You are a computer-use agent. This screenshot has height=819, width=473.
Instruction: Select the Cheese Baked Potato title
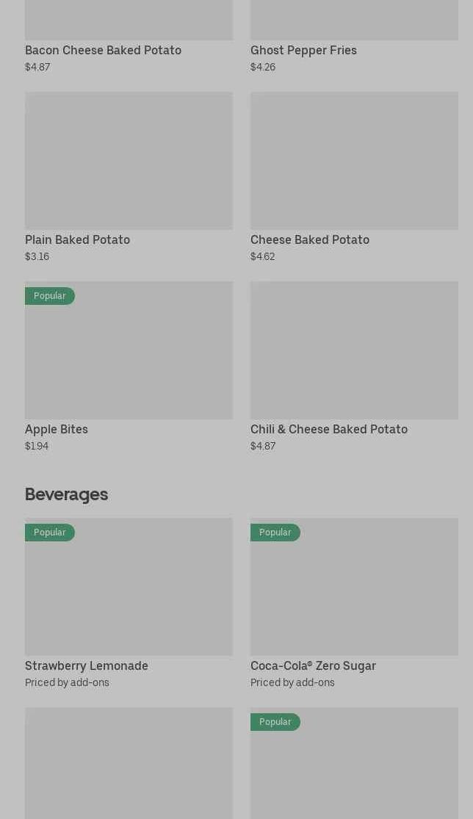tap(309, 239)
